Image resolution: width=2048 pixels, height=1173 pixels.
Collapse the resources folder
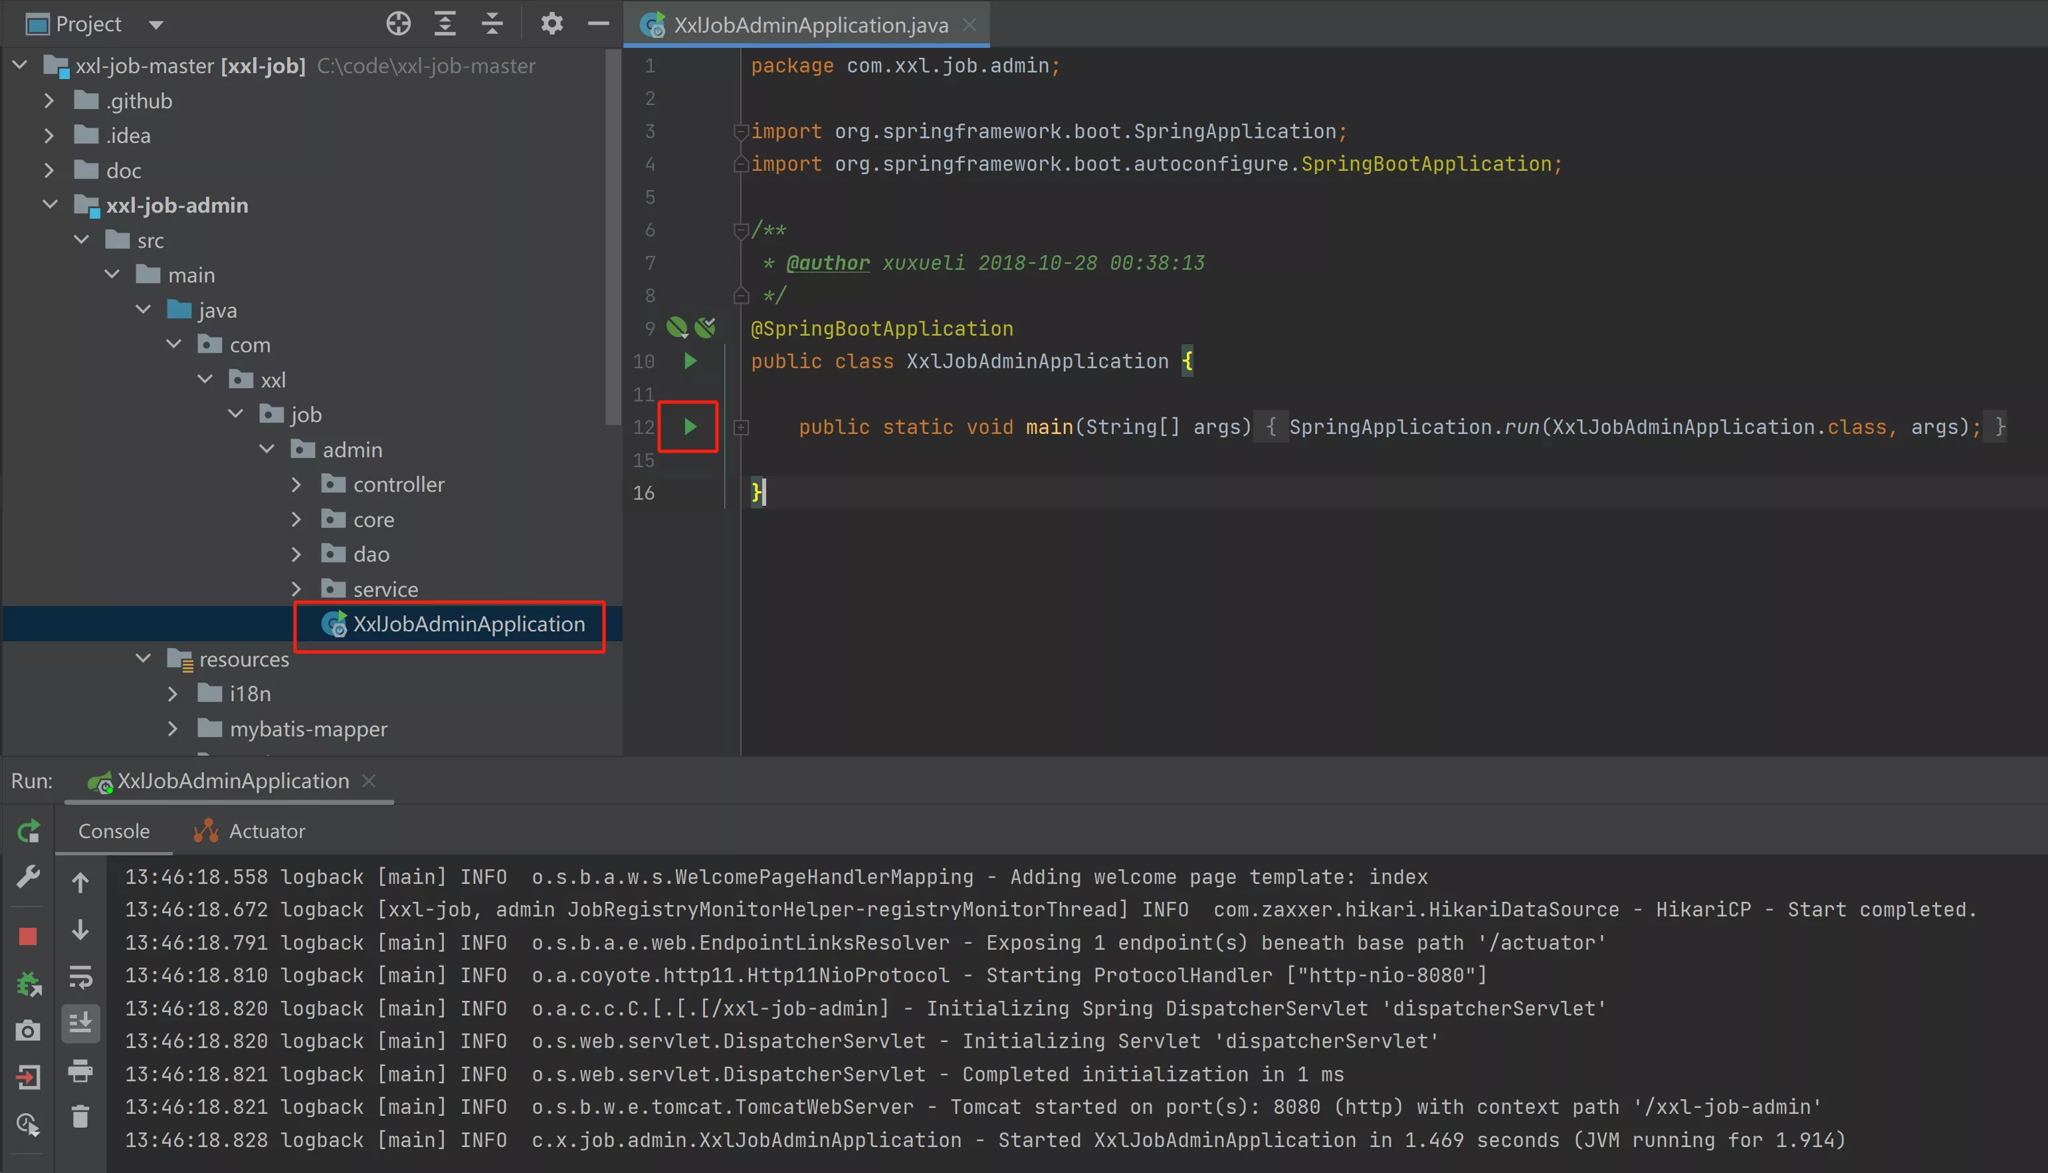coord(144,658)
